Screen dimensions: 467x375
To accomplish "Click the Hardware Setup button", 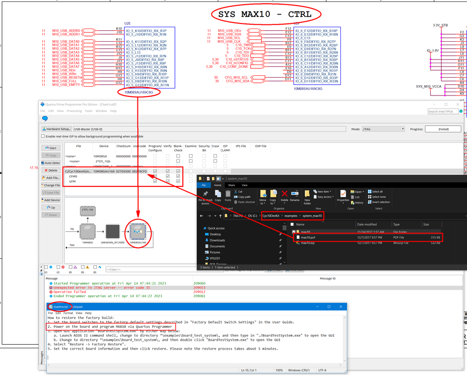I will [57, 129].
